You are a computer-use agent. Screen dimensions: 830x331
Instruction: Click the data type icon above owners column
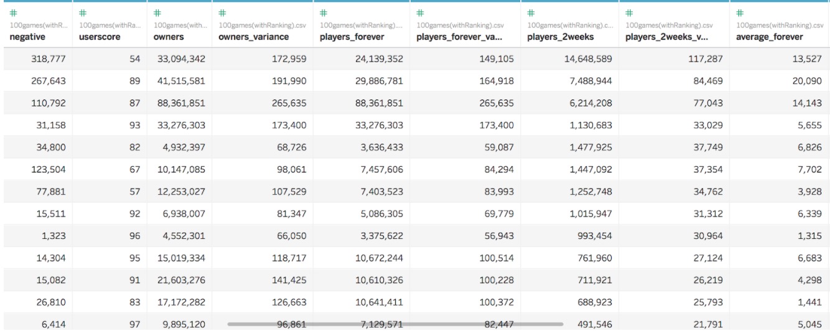click(x=157, y=13)
